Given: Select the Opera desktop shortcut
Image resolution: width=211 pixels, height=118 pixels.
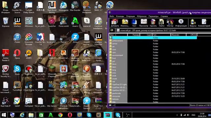Looking at the screenshot, I should 17,54.
